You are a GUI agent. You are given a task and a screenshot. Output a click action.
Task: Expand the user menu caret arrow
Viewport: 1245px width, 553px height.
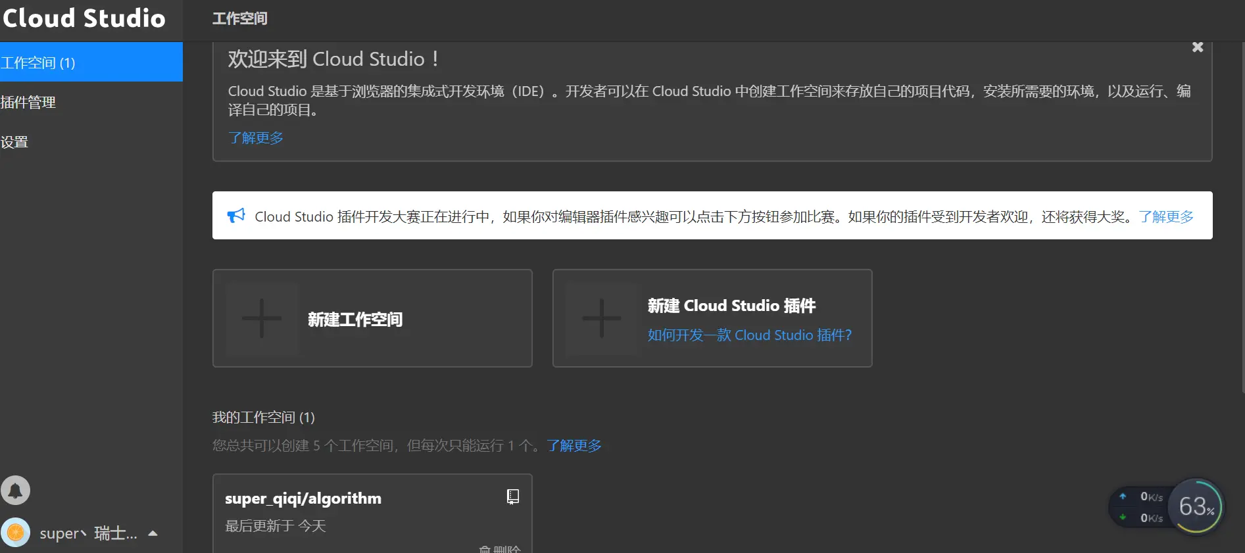click(153, 533)
